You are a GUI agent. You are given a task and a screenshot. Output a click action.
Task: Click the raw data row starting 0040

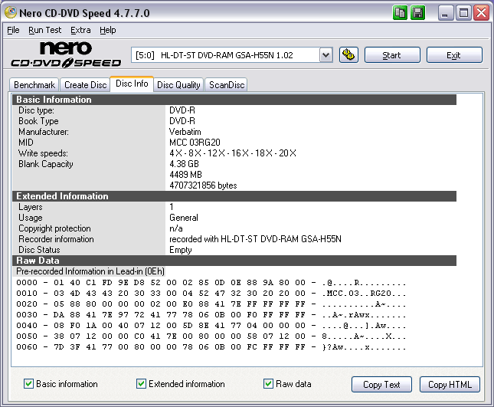click(211, 325)
